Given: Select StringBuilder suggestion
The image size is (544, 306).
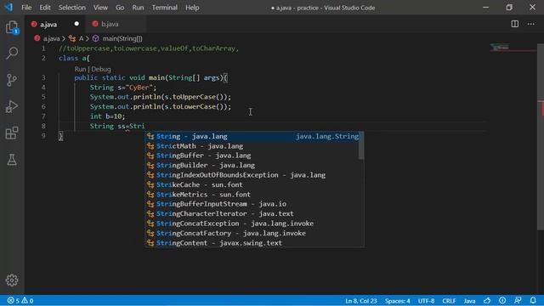Looking at the screenshot, I should 252,165.
